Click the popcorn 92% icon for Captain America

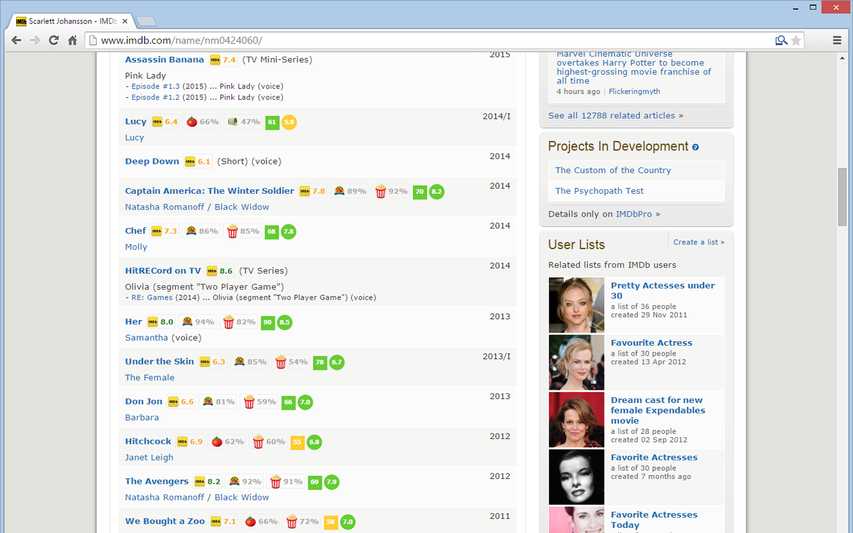[391, 191]
